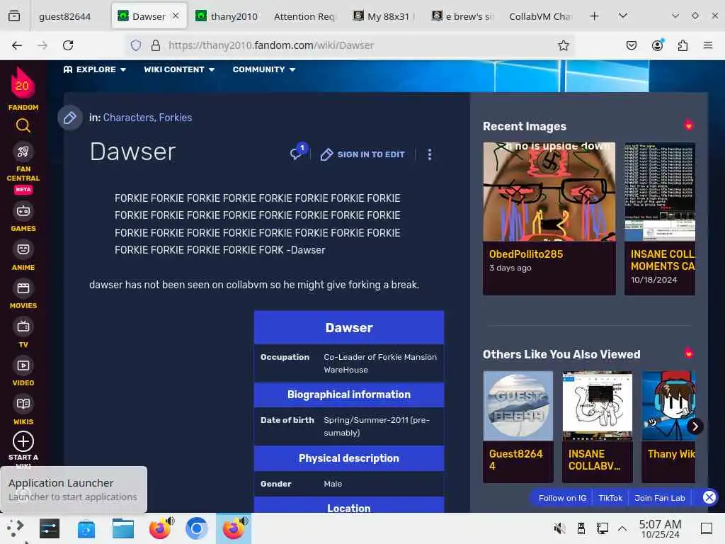Image resolution: width=725 pixels, height=544 pixels.
Task: Open the Video sidebar icon
Action: tap(23, 365)
